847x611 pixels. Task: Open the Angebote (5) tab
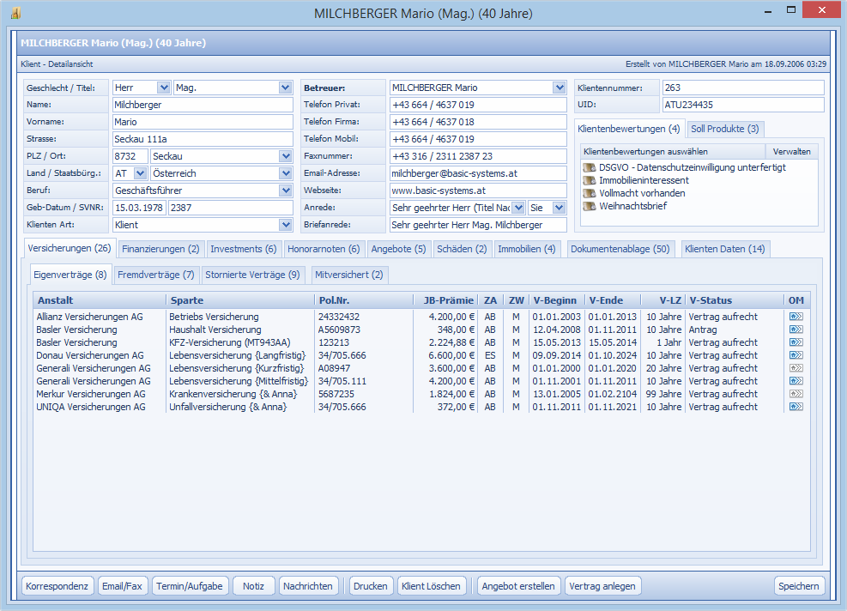pyautogui.click(x=399, y=249)
